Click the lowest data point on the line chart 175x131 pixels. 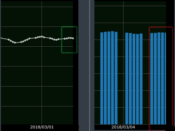click(x=15, y=42)
